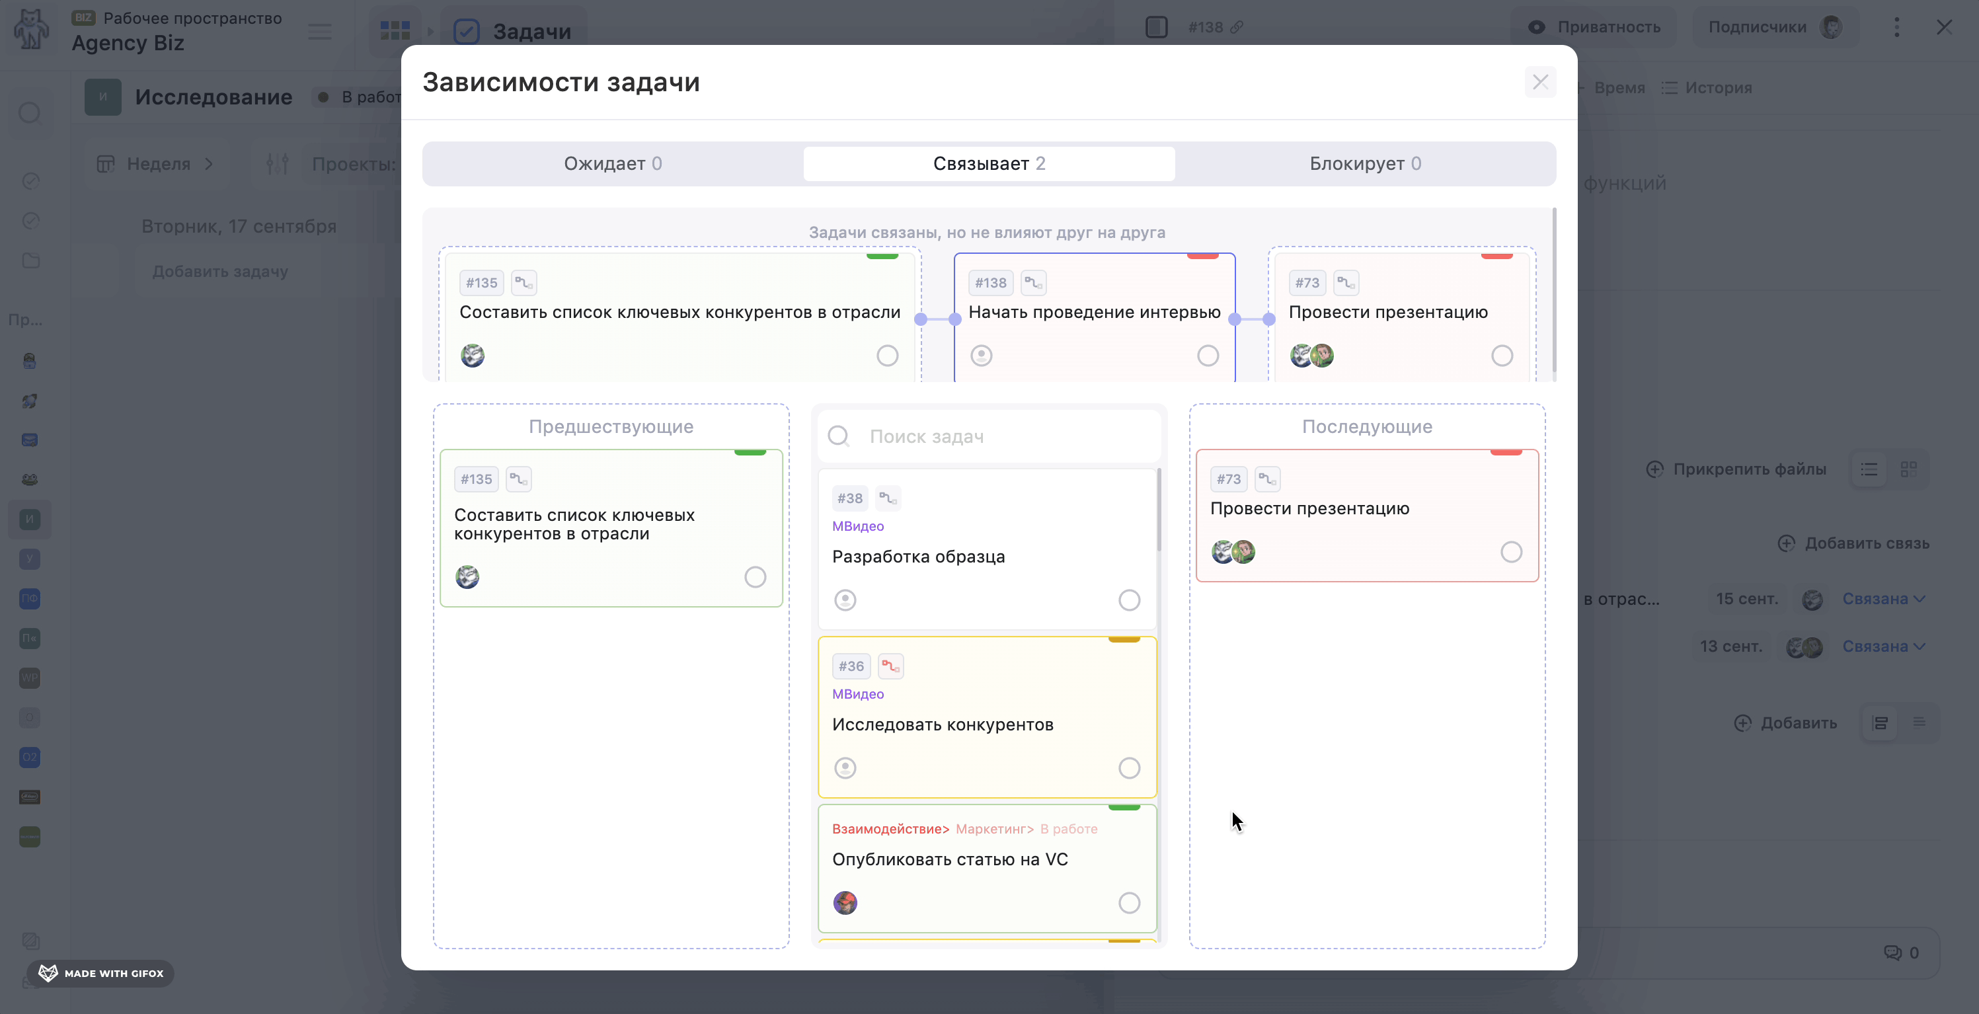Image resolution: width=1979 pixels, height=1014 pixels.
Task: Toggle task status square beside #138
Action: pos(1156,28)
